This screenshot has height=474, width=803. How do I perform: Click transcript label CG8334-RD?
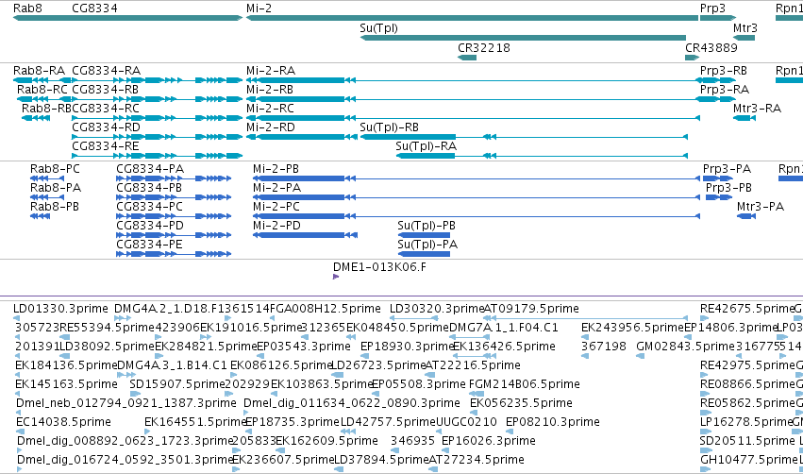pyautogui.click(x=106, y=127)
